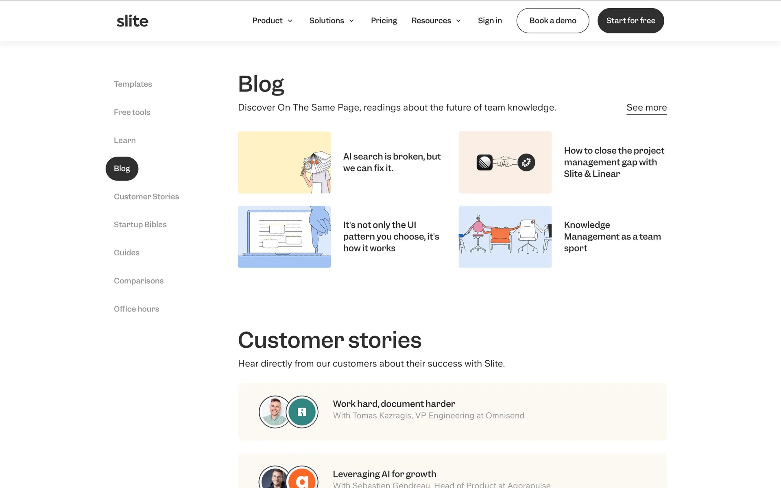Open the UI pattern laptop illustration

[x=284, y=237]
